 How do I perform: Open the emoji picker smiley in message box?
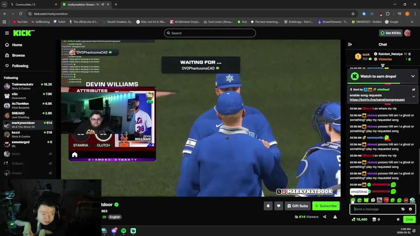410,209
